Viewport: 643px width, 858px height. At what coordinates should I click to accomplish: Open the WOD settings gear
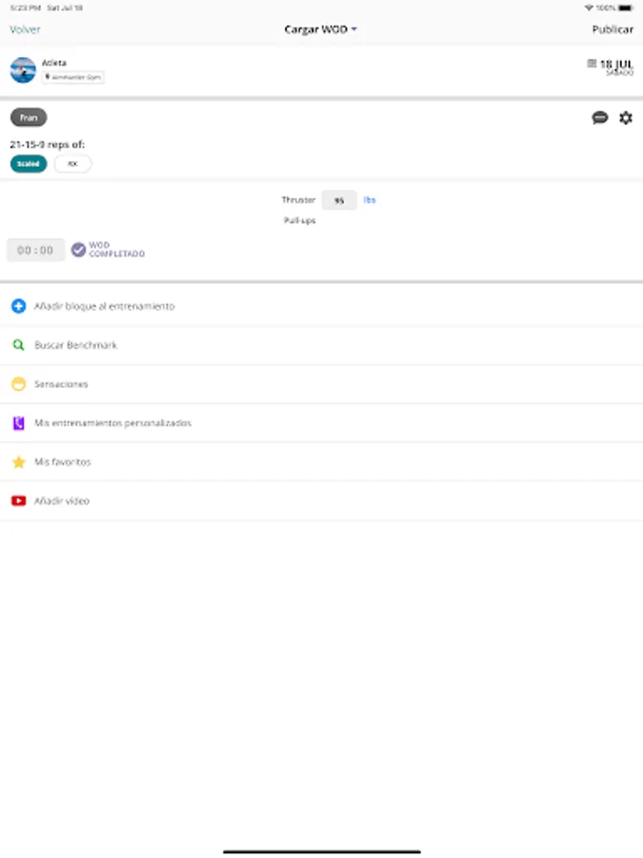[626, 117]
